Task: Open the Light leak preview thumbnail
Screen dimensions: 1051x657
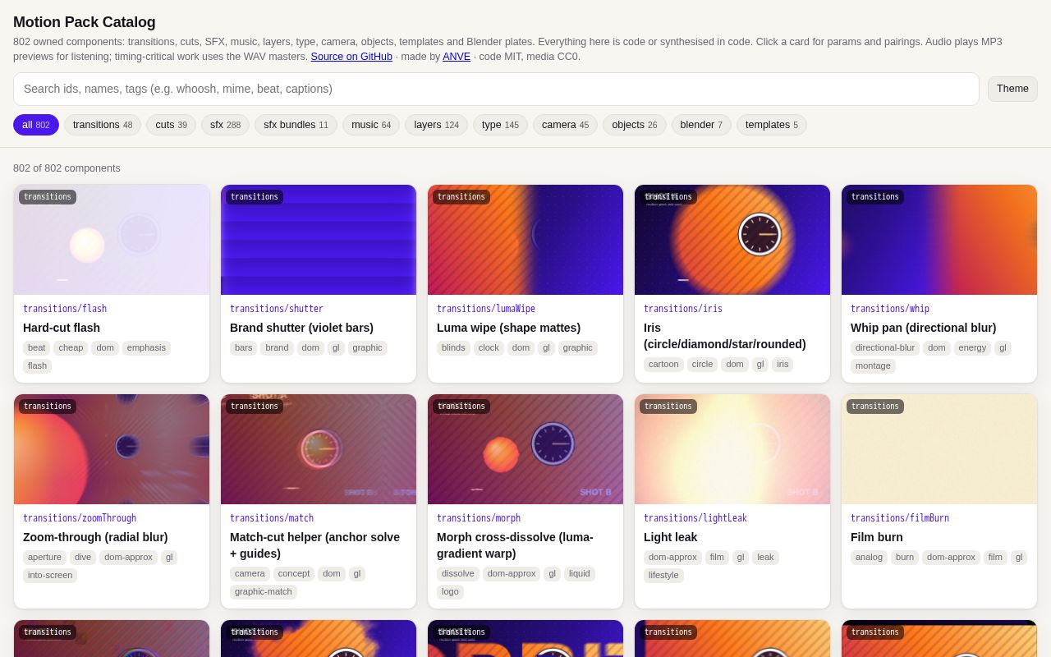Action: (732, 449)
